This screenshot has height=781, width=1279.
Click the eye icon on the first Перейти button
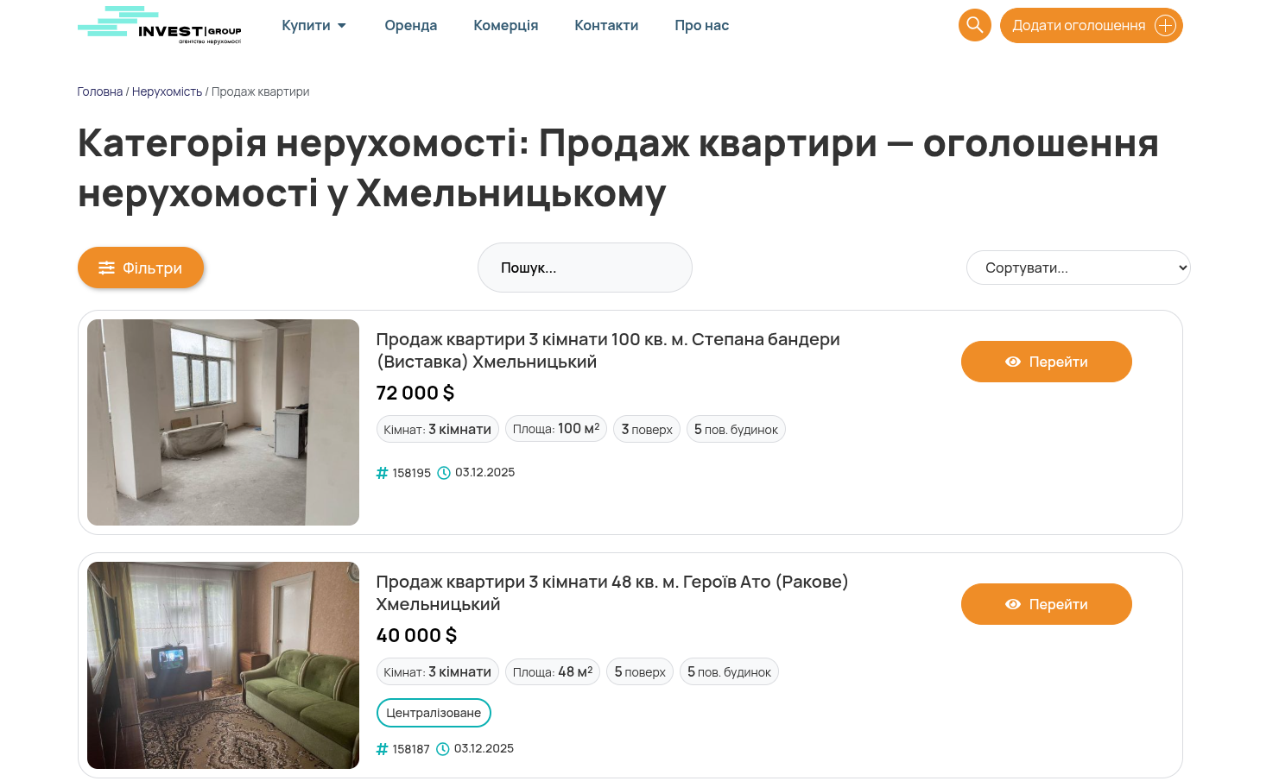click(1013, 362)
